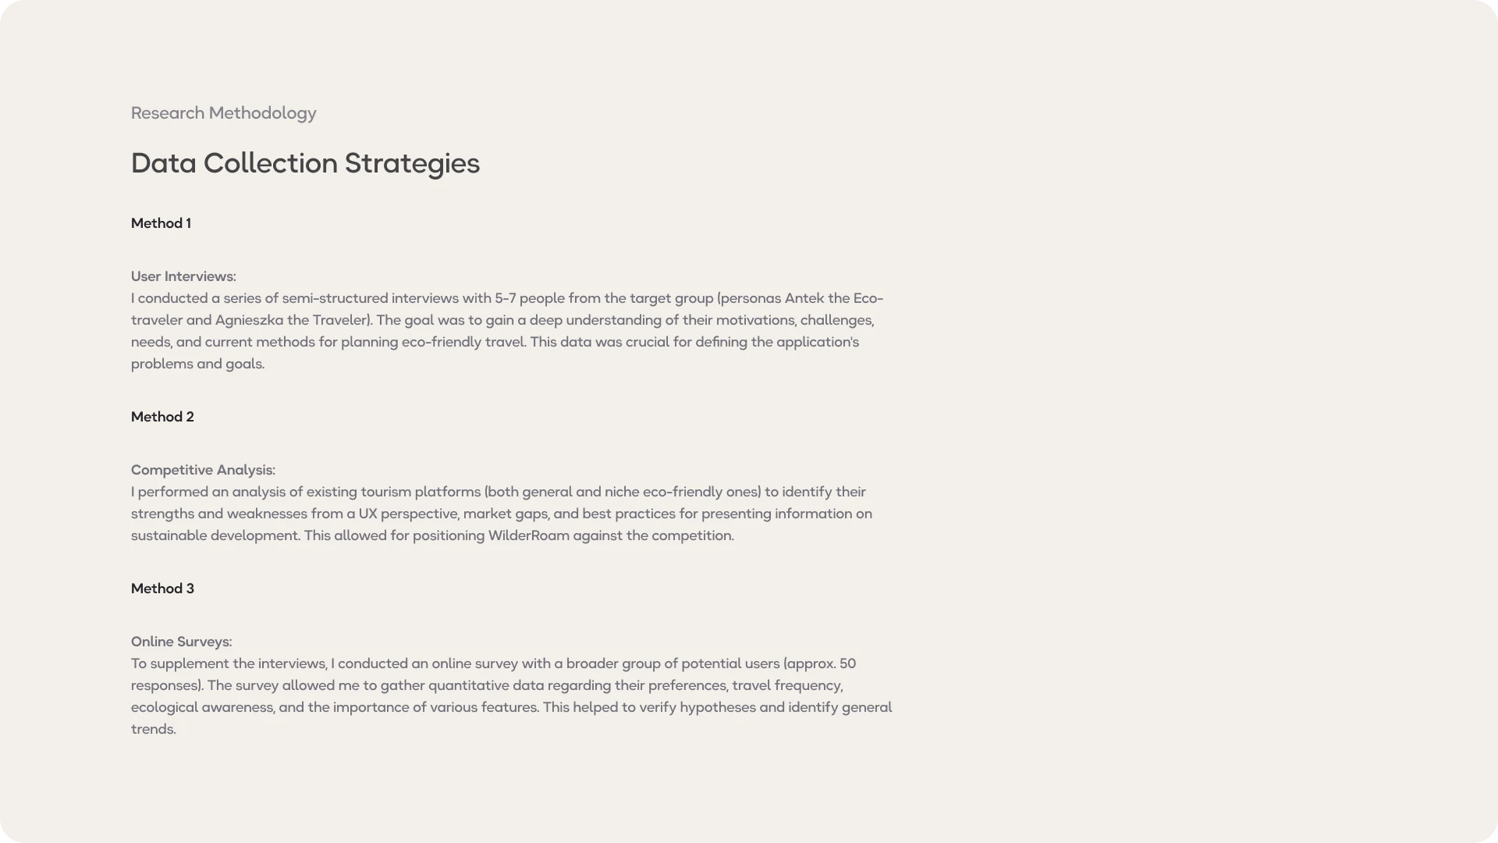The image size is (1498, 843).
Task: Click the word "hypotheses" in the last paragraph
Action: pyautogui.click(x=718, y=707)
